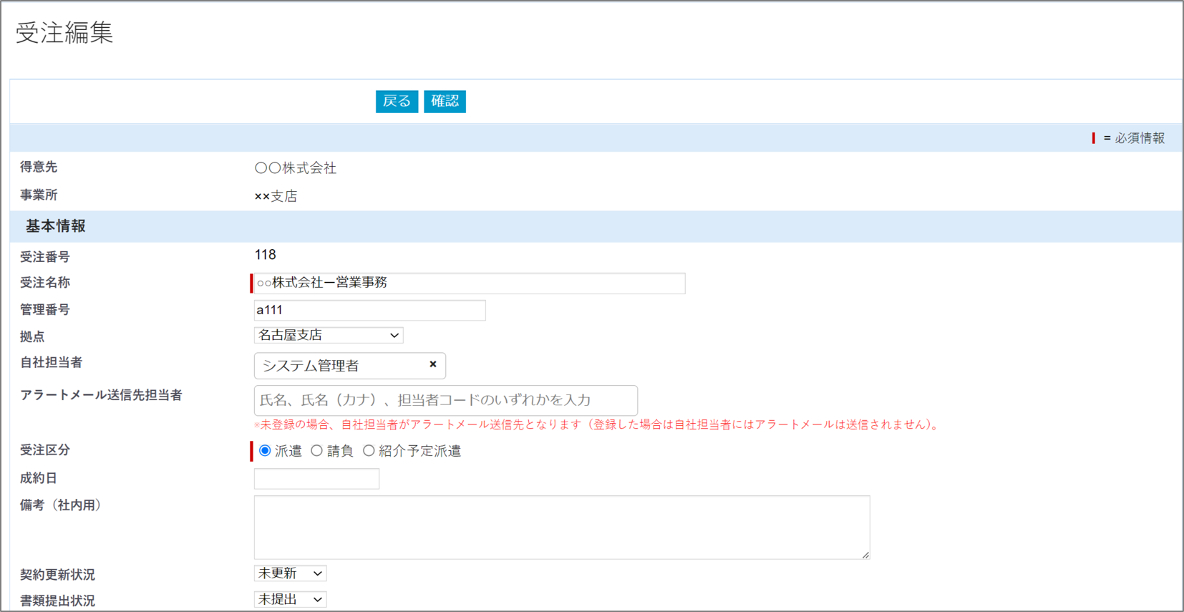The width and height of the screenshot is (1184, 612).
Task: Click the red alert mail note text
Action: (596, 424)
